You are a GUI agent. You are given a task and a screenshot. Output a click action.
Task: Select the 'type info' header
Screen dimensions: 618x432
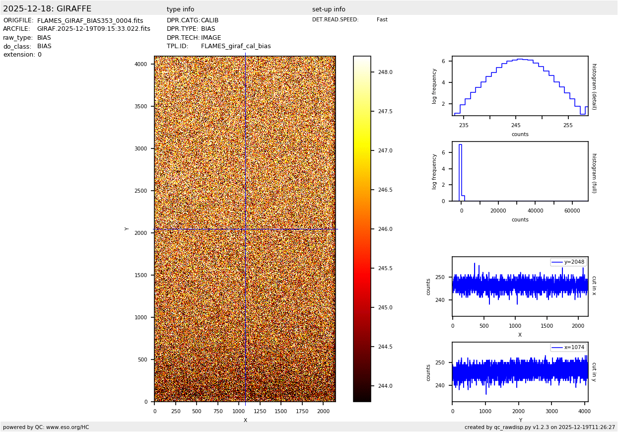pyautogui.click(x=180, y=9)
